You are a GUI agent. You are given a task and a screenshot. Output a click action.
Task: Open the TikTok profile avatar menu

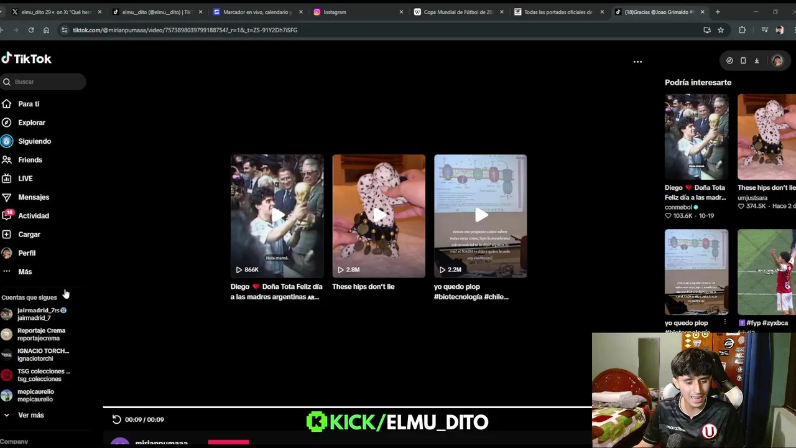(x=777, y=61)
